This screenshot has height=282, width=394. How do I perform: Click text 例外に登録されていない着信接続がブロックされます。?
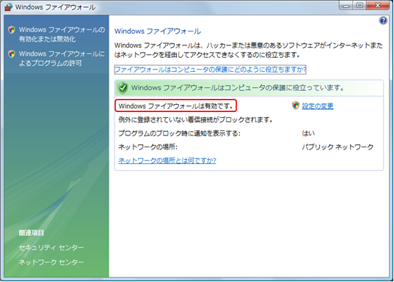click(x=195, y=119)
